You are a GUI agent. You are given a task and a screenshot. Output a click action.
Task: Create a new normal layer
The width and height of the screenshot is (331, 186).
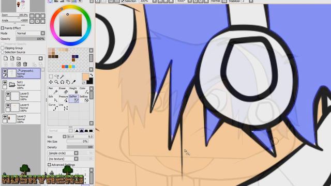click(6, 58)
